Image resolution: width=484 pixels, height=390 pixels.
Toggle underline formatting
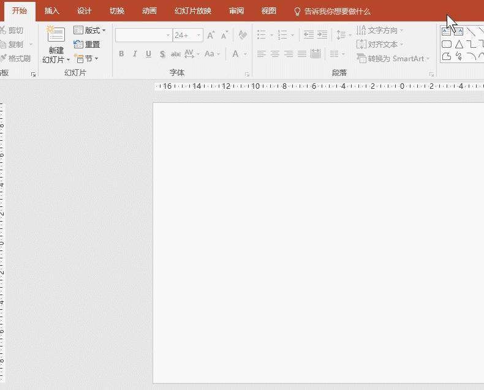pyautogui.click(x=148, y=54)
